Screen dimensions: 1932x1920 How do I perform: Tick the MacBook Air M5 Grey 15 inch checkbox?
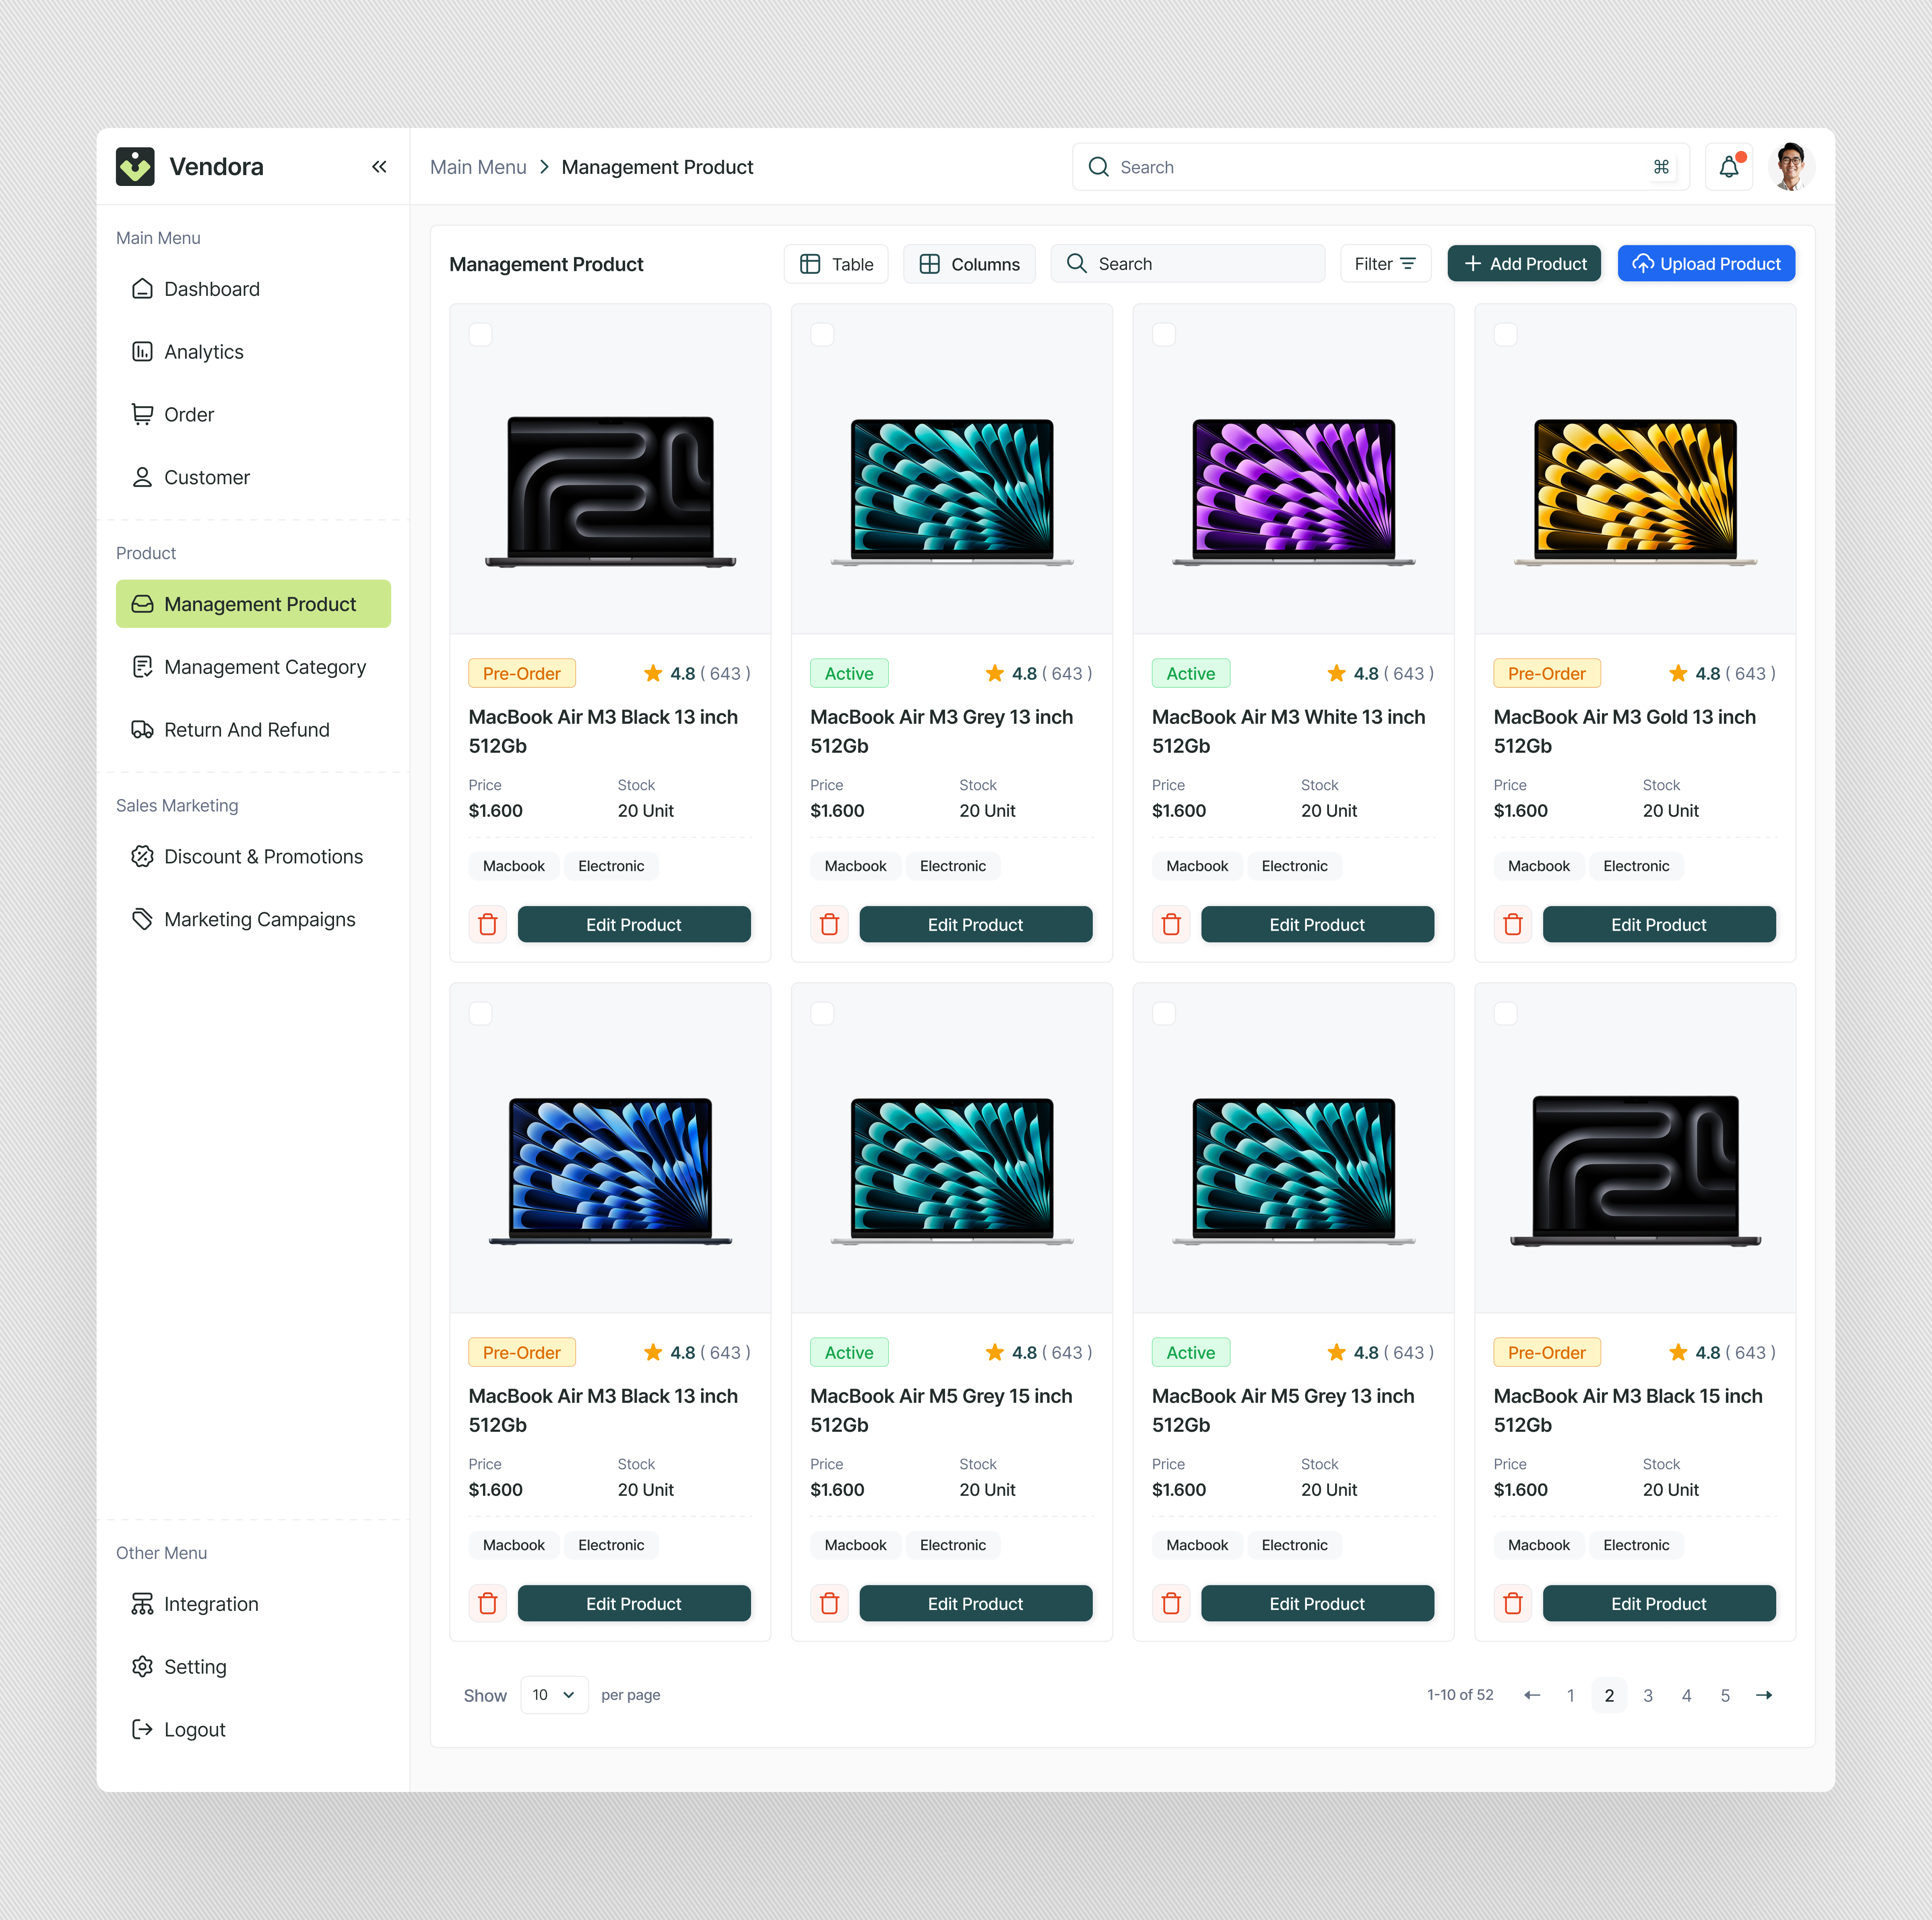[x=822, y=1013]
